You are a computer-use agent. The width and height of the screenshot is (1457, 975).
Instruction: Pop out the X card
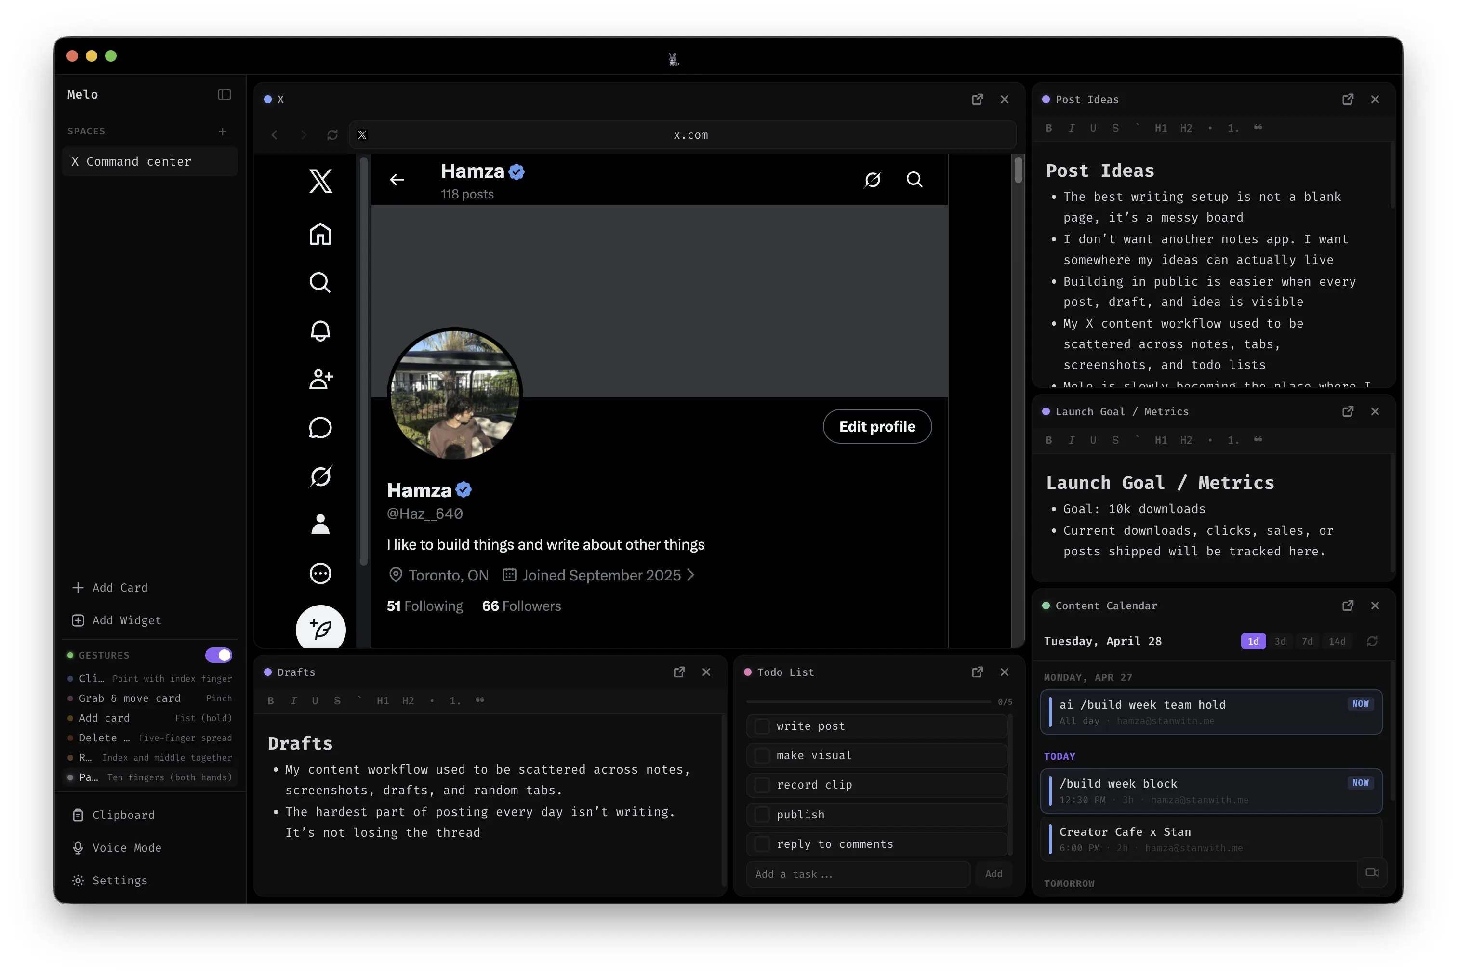point(977,100)
